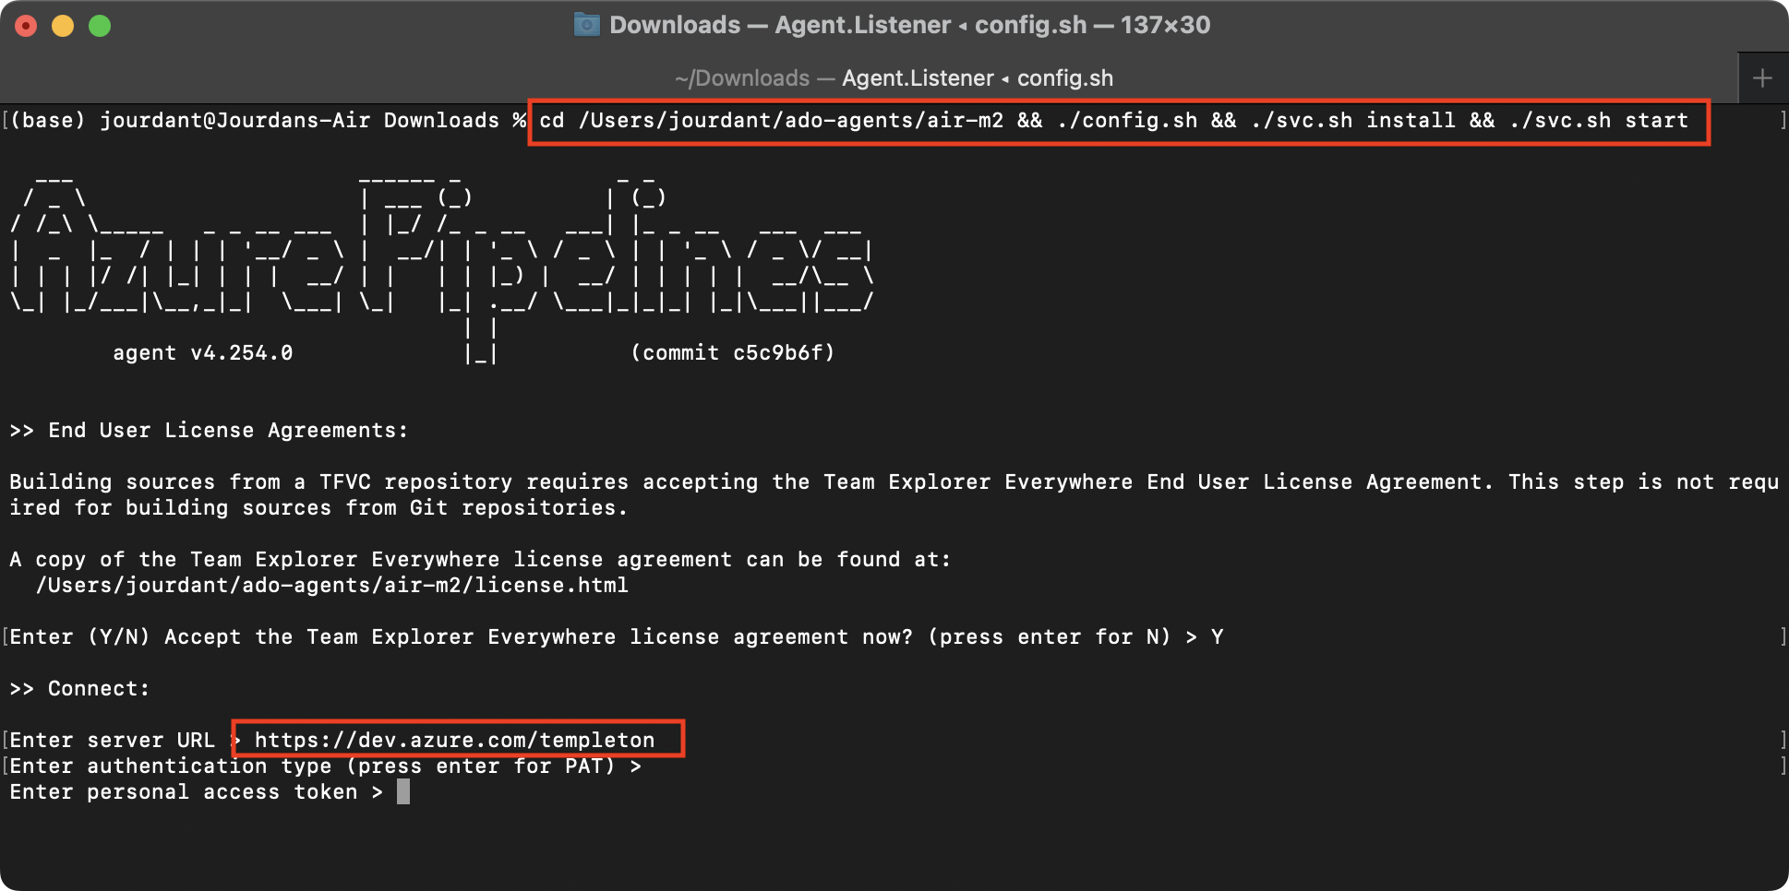Screen dimensions: 1789x891
Task: Click the '>> End User License Agreements:' heading
Action: tap(209, 431)
